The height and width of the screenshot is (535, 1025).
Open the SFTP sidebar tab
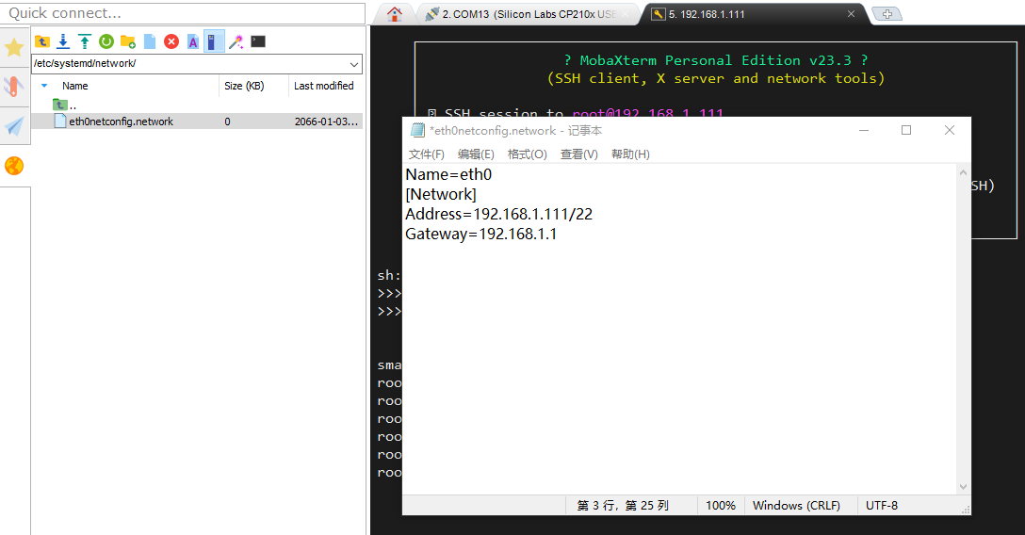tap(14, 166)
